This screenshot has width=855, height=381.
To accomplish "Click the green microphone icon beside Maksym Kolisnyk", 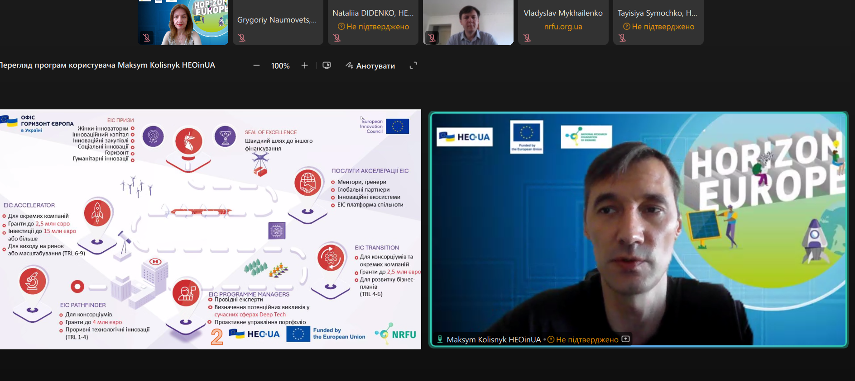I will click(440, 339).
